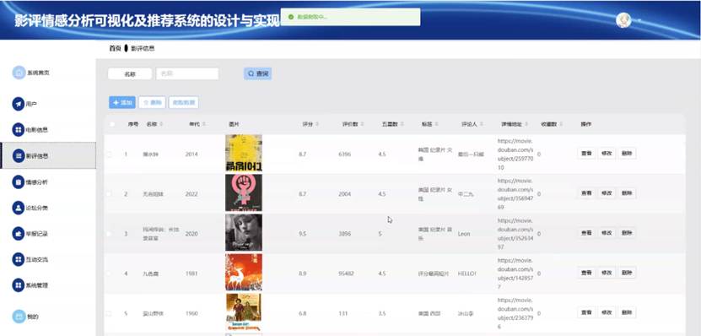Click the sort arrows on 名称 column
Screen dimensions: 701x336
(x=161, y=124)
